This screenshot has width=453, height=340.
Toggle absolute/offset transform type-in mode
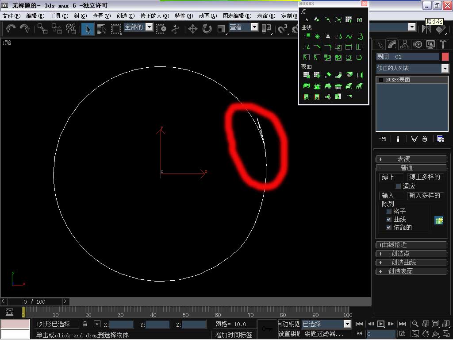97,324
